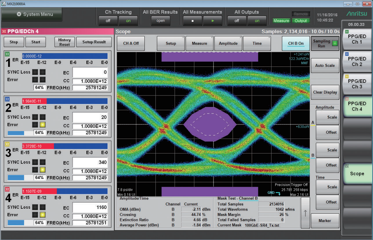373x240 pixels.
Task: Click channel 3 yellow Error indicator
Action: pos(42,170)
